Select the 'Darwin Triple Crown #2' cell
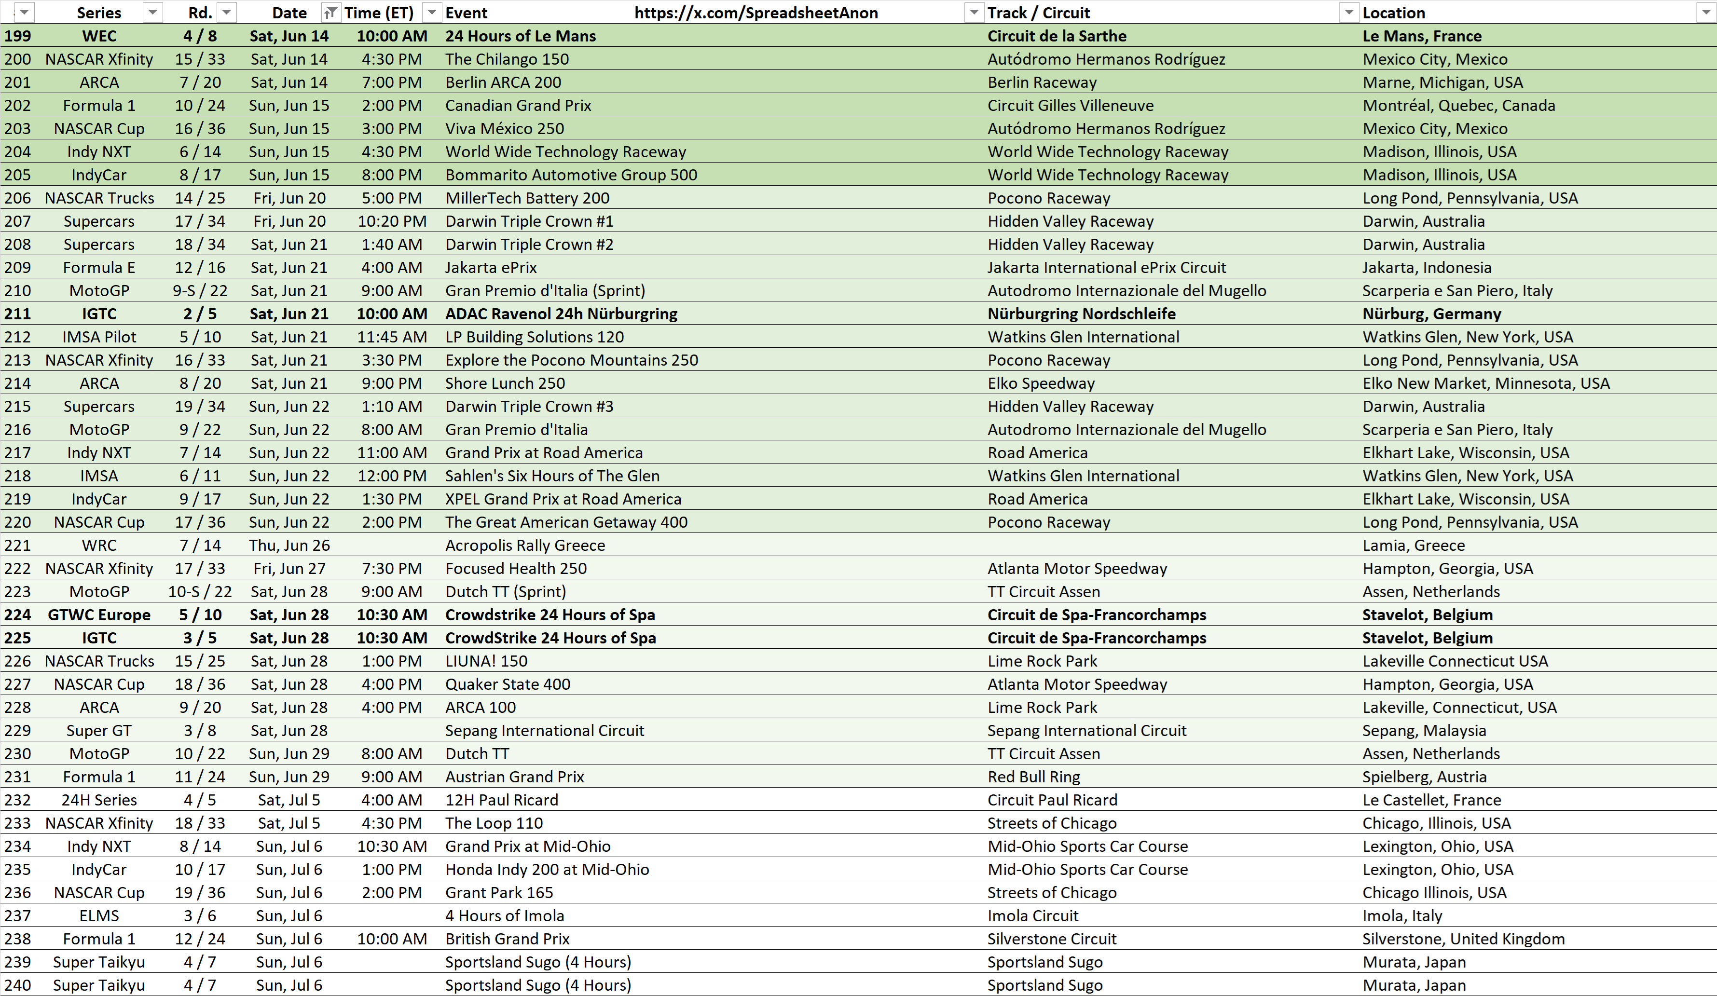This screenshot has width=1717, height=996. click(x=529, y=245)
